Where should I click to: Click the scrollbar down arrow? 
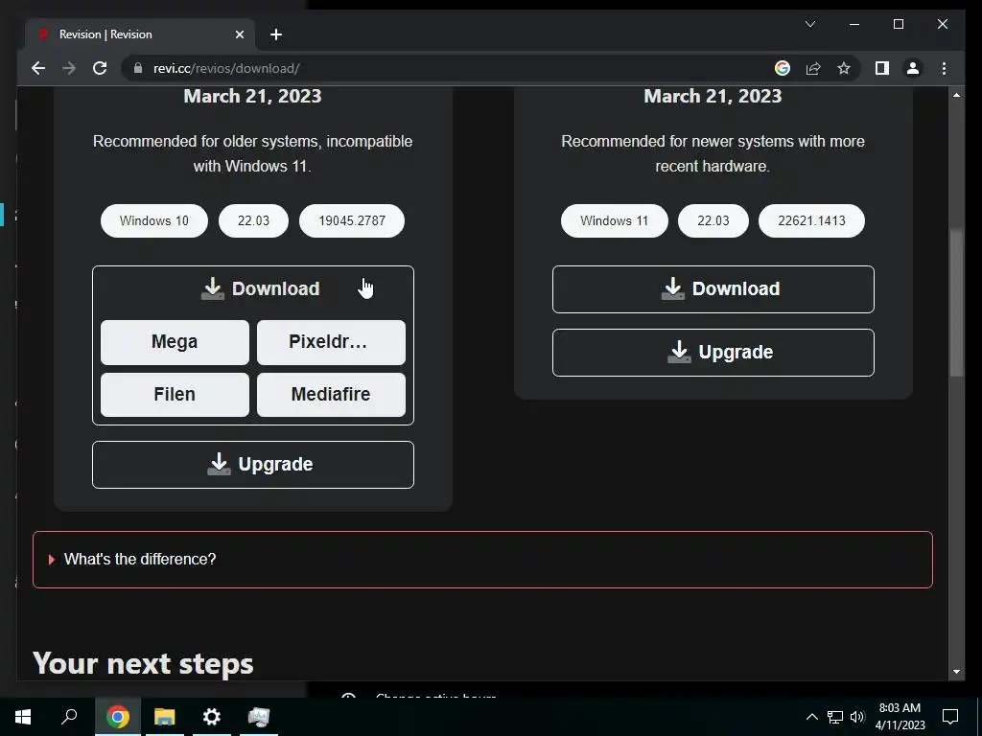(x=956, y=672)
